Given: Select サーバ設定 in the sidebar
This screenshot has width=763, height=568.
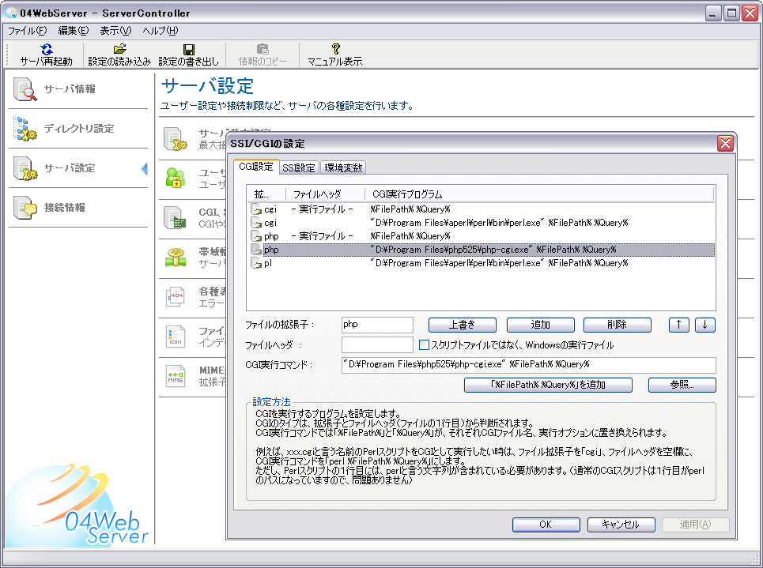Looking at the screenshot, I should click(77, 167).
